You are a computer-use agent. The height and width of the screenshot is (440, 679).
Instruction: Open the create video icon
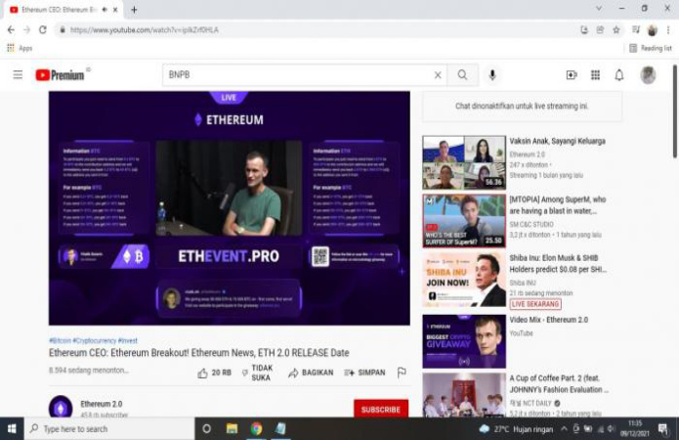[572, 75]
